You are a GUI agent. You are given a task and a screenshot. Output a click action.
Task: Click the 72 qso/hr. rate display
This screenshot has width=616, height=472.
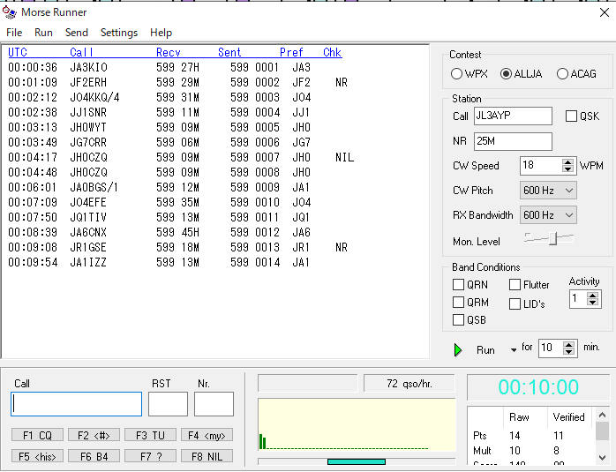pos(409,383)
